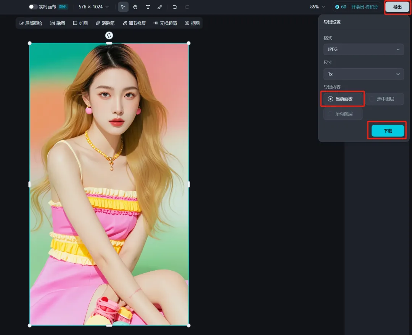Select the arrow pointer tool
Screen dimensions: 412x335
pos(123,7)
